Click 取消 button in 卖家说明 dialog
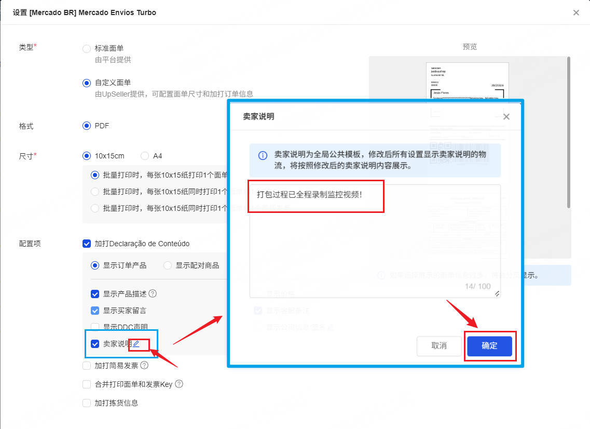Image resolution: width=590 pixels, height=429 pixels. coord(438,346)
